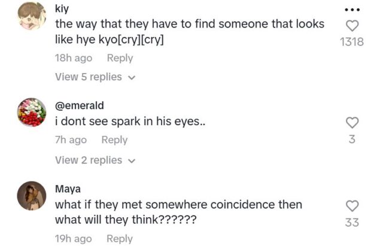Open kiy's profile picture
The height and width of the screenshot is (246, 383).
32,16
